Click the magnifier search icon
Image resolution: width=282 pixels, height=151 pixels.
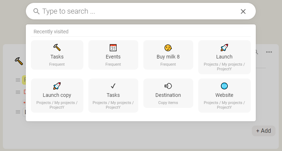tap(36, 11)
